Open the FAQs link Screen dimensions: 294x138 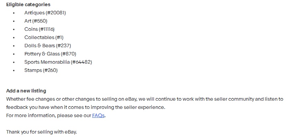click(x=98, y=116)
